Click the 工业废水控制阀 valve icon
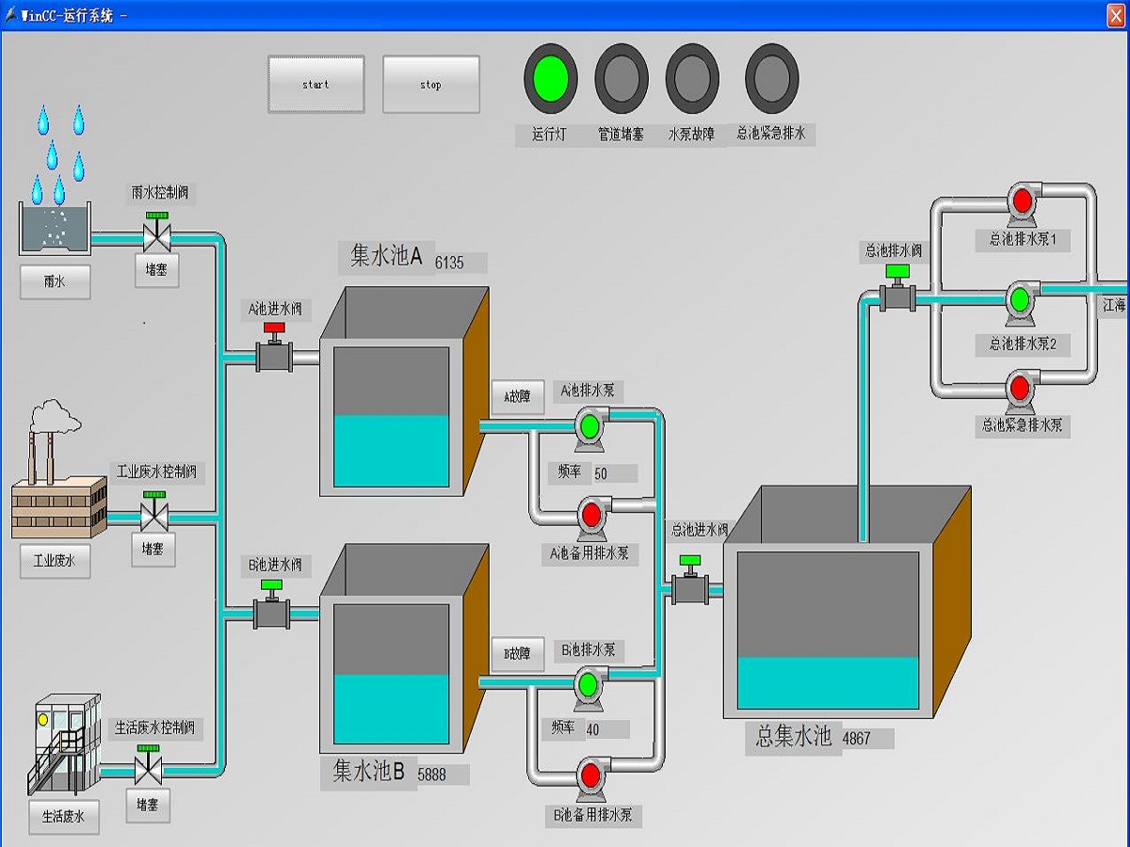This screenshot has width=1130, height=847. [x=153, y=512]
